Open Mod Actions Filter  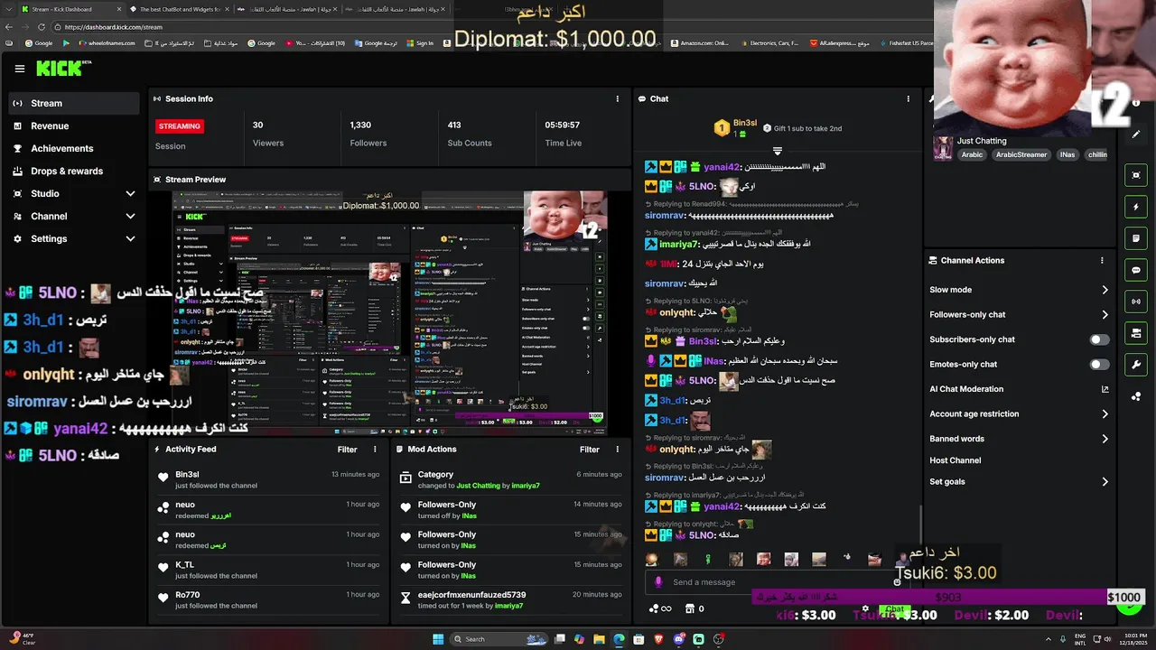click(x=590, y=449)
